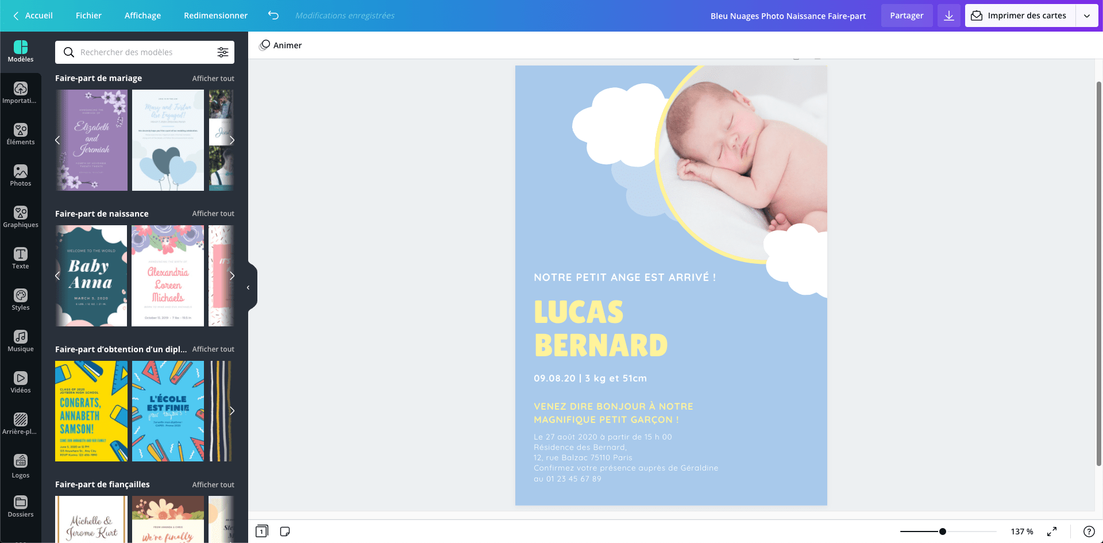Viewport: 1103px width, 543px height.
Task: Open the Éléments sidebar tab
Action: point(21,134)
